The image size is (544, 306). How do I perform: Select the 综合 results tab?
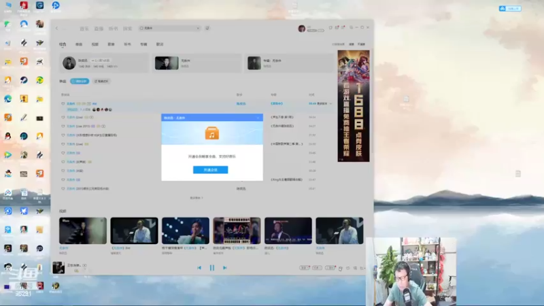63,44
